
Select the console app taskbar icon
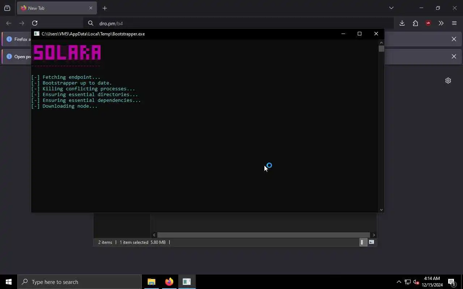pyautogui.click(x=187, y=282)
